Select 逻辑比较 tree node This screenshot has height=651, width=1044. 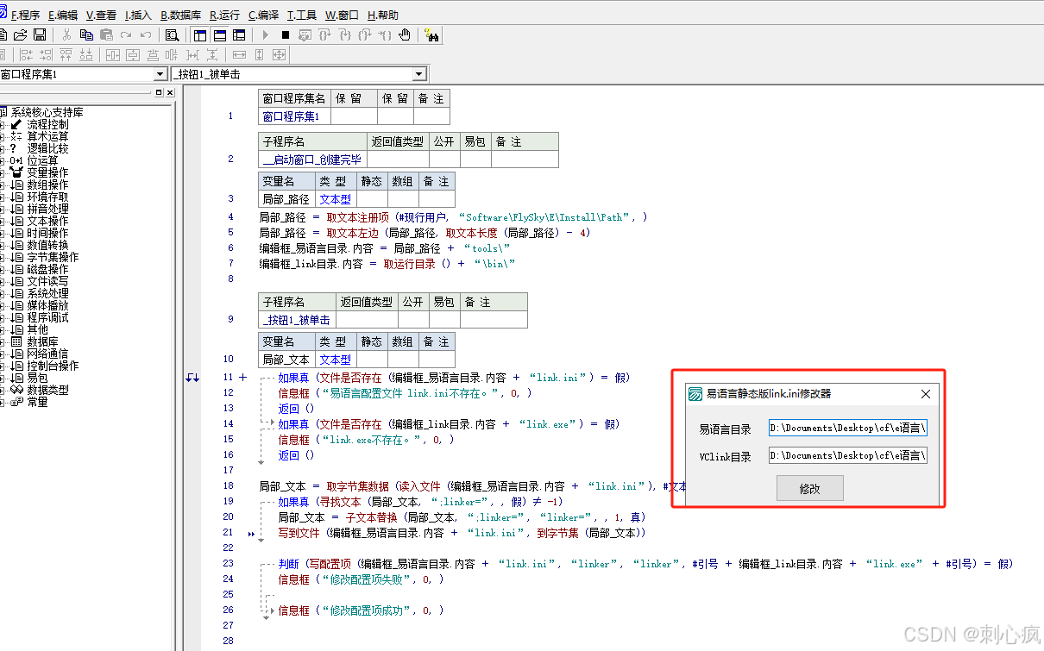(x=47, y=148)
